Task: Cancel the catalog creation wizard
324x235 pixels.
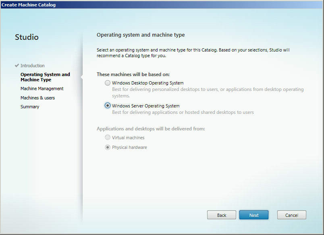Action: [291, 215]
